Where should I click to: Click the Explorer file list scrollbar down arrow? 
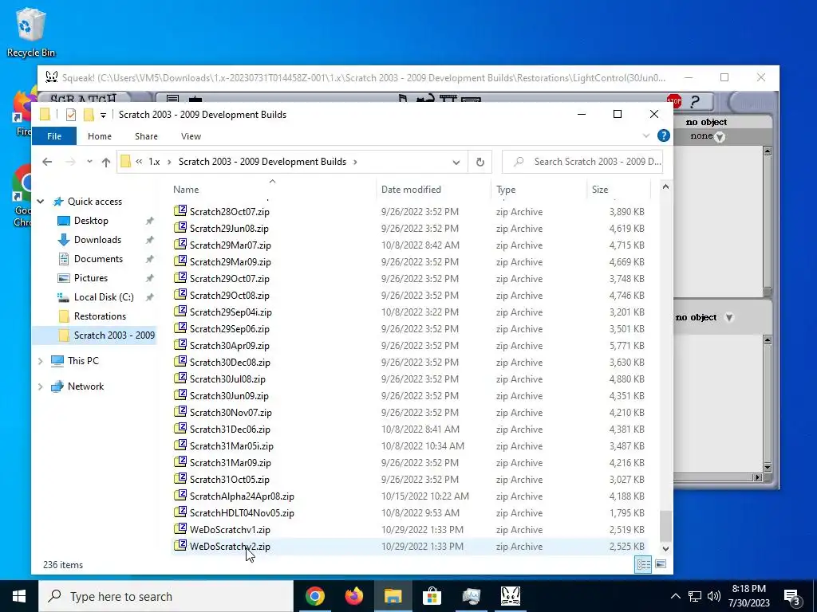coord(665,548)
